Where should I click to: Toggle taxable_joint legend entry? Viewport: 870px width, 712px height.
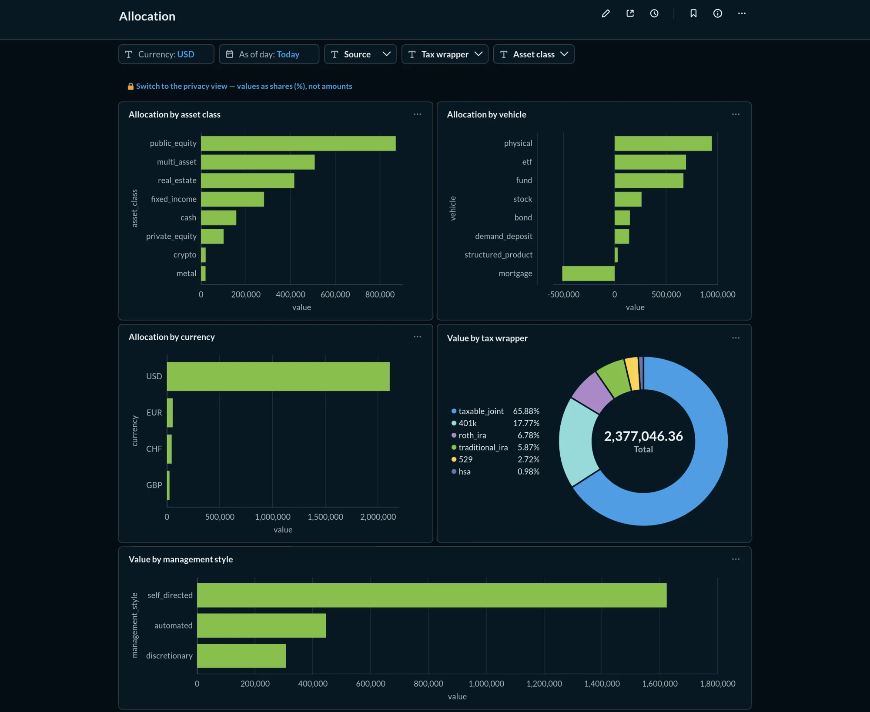495,411
